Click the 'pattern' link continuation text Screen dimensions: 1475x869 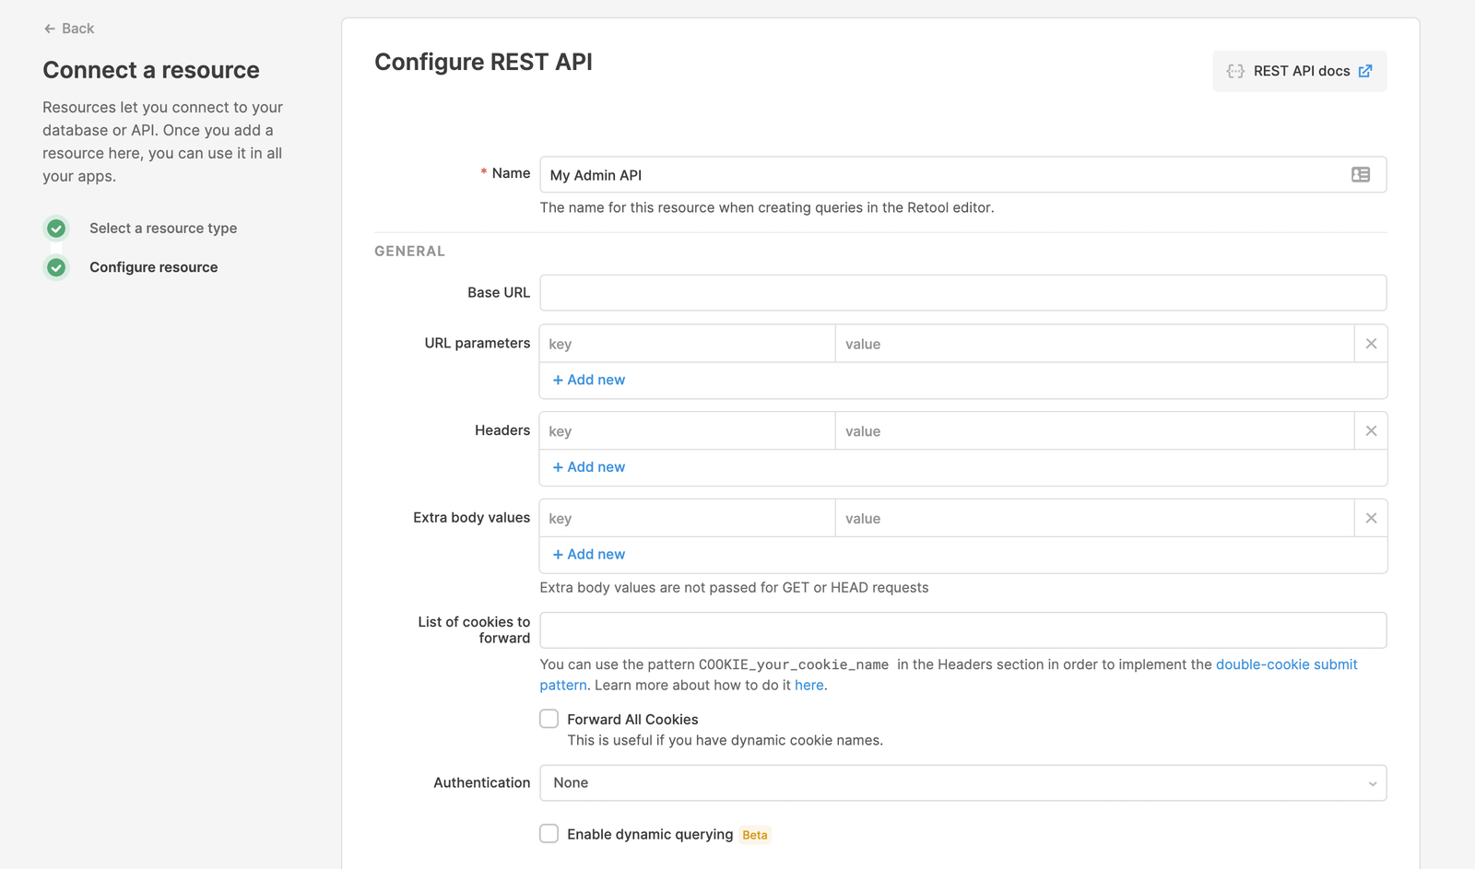563,685
